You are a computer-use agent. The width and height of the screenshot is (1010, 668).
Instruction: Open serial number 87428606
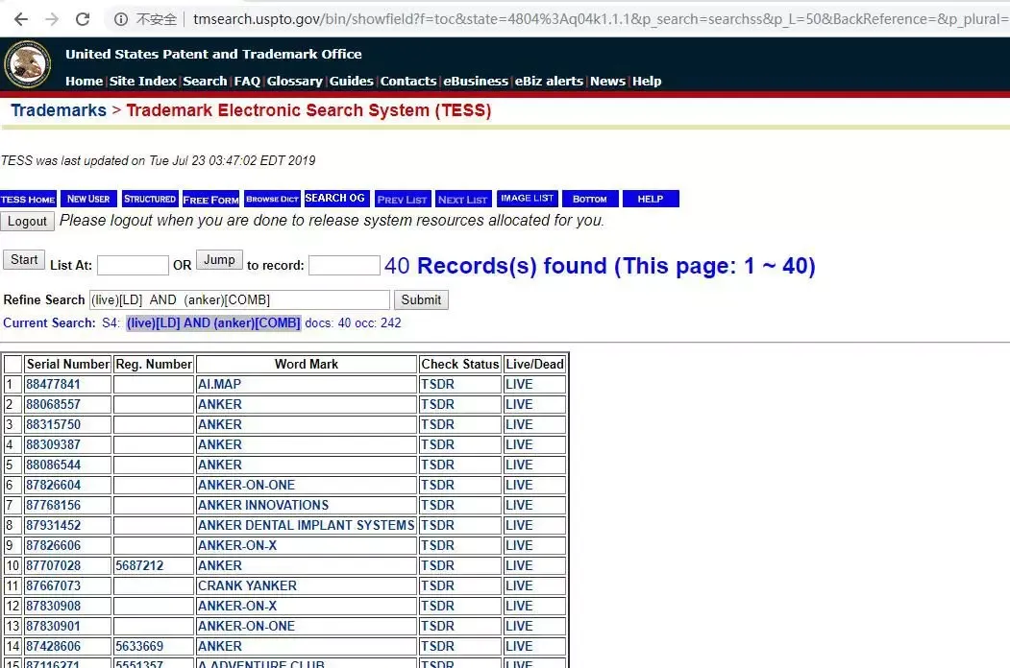click(x=53, y=646)
